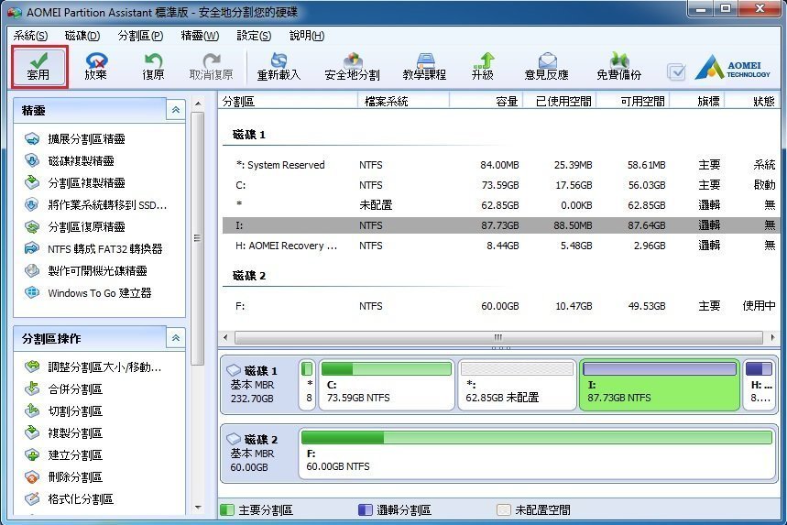
Task: Click the 免費備份 (Free Backup) toolbar icon
Action: pos(618,67)
